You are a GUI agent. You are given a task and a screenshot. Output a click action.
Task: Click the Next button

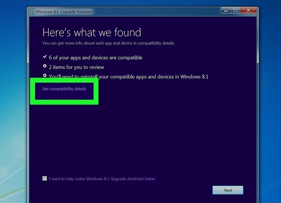[x=228, y=190]
